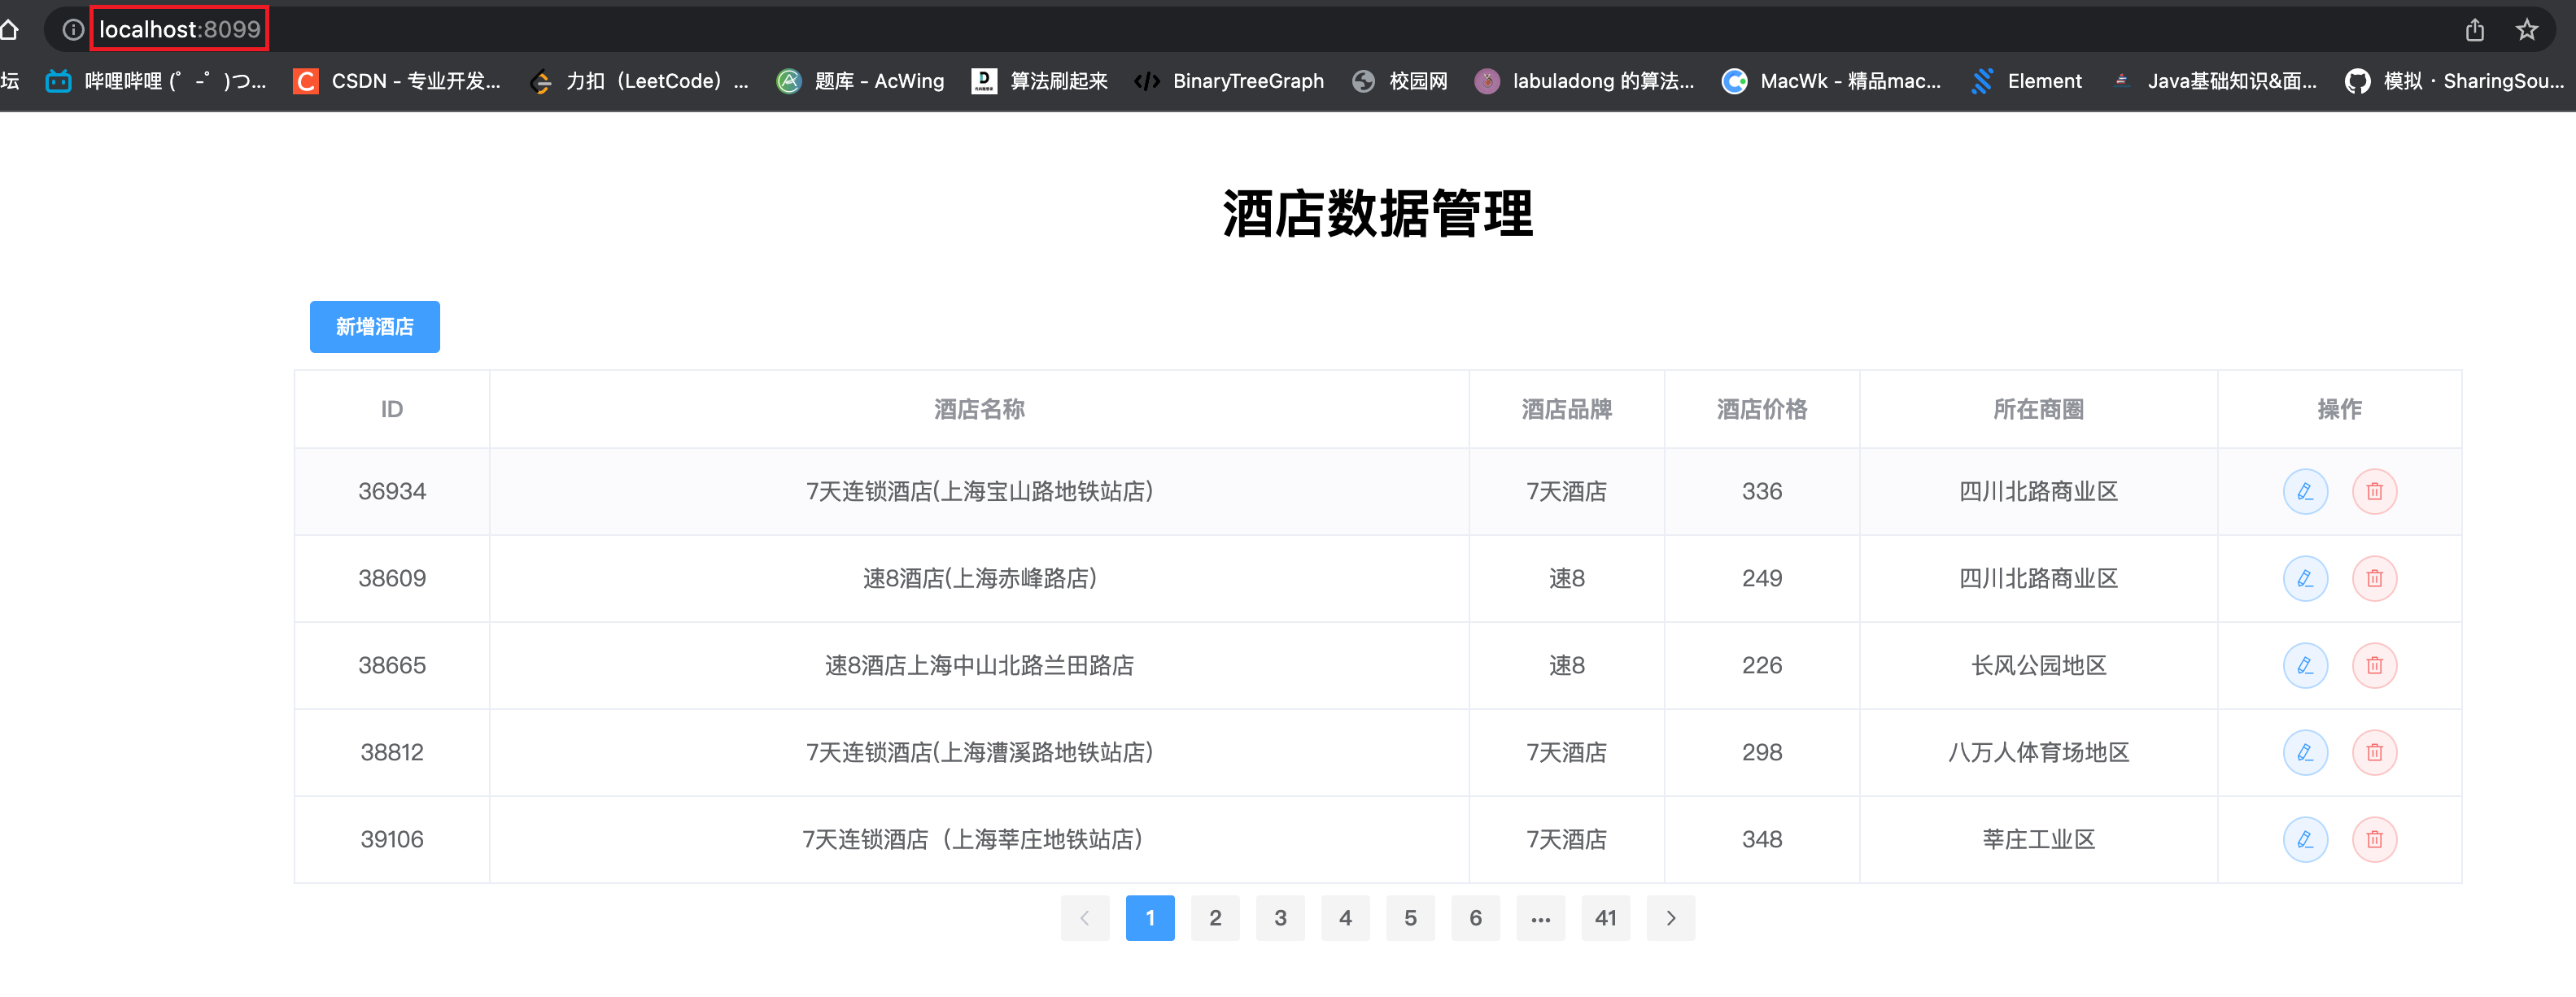This screenshot has height=997, width=2576.
Task: Click the 酒店数据管理 page title
Action: point(1378,214)
